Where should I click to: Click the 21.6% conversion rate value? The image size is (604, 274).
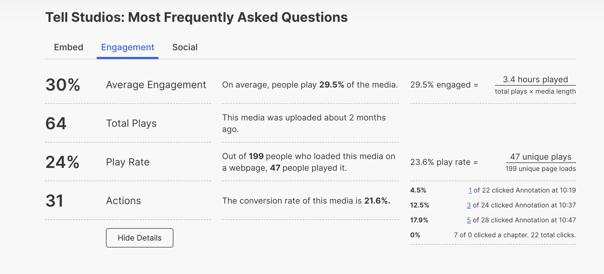point(377,201)
